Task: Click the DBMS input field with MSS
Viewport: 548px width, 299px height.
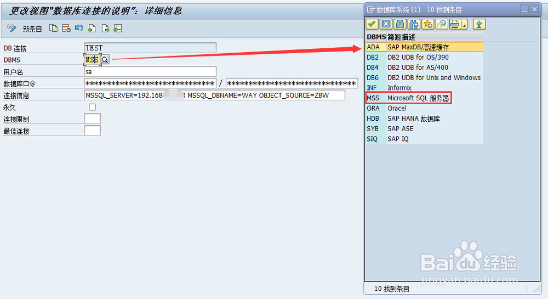Action: coord(93,60)
